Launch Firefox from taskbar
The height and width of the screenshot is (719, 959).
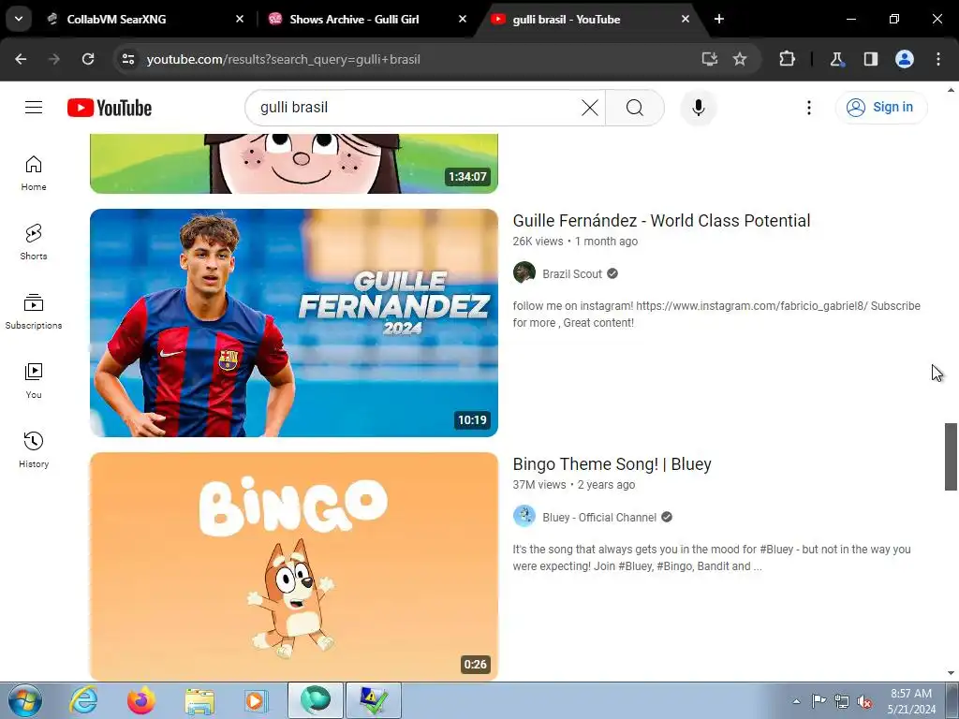point(141,700)
